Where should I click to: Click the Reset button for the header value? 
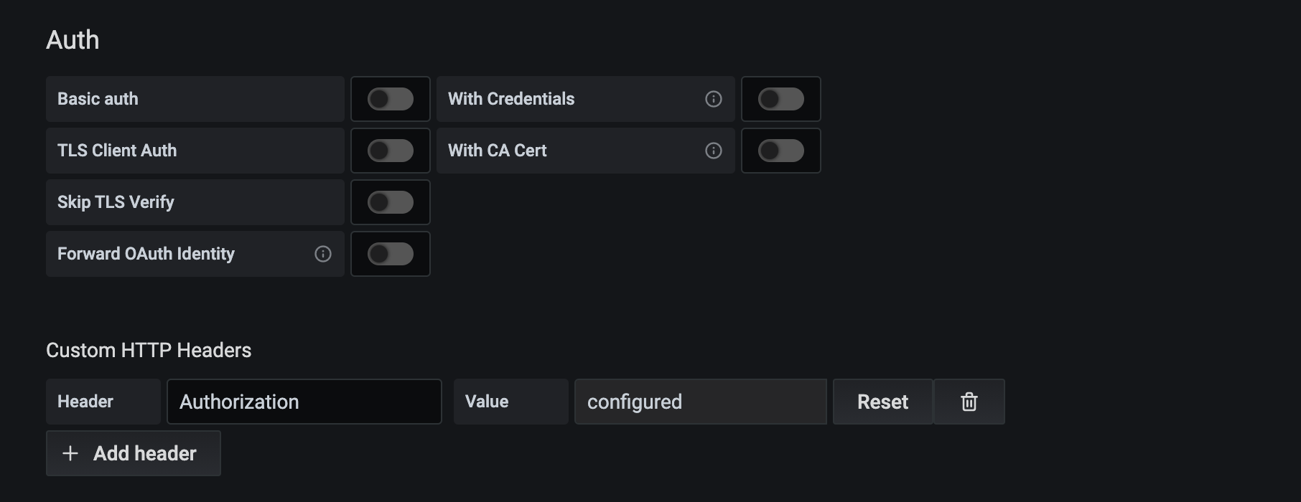pyautogui.click(x=882, y=402)
